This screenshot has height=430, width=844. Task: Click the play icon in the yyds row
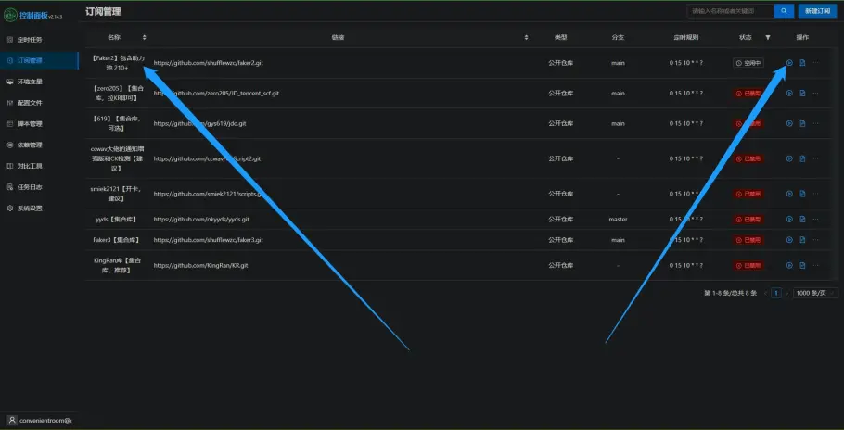(x=789, y=220)
